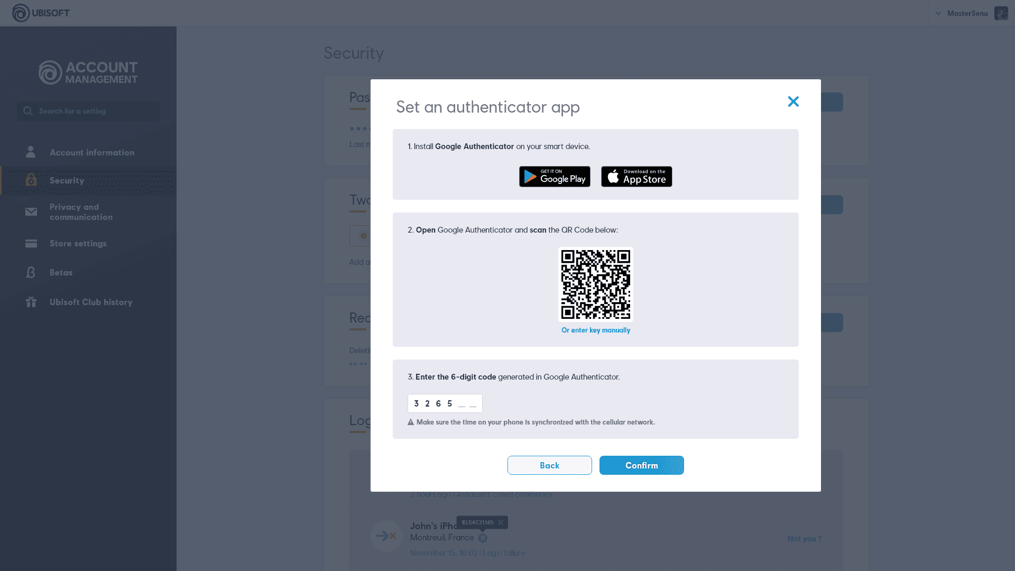Open Account information in sidebar
The height and width of the screenshot is (571, 1015).
coord(91,152)
